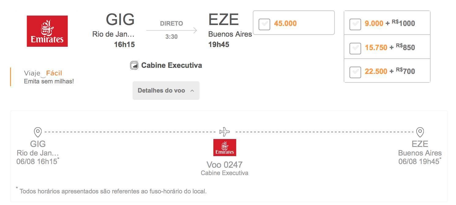Click the 06/08 19h45 arrival time
This screenshot has width=456, height=205.
(419, 161)
